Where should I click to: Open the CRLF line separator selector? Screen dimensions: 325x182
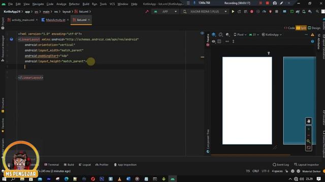255,171
